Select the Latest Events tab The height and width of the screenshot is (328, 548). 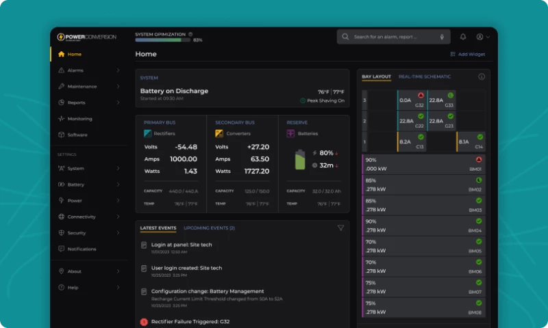pyautogui.click(x=158, y=228)
